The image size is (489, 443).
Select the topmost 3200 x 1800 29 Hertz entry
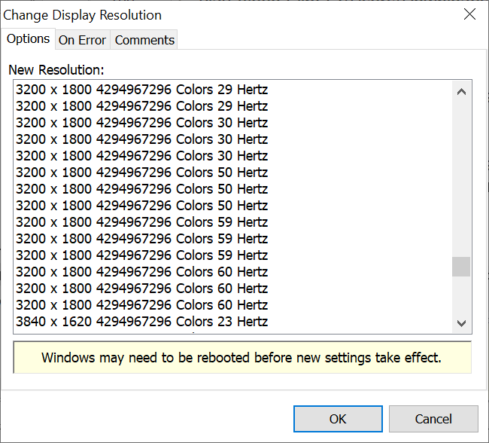pyautogui.click(x=141, y=90)
